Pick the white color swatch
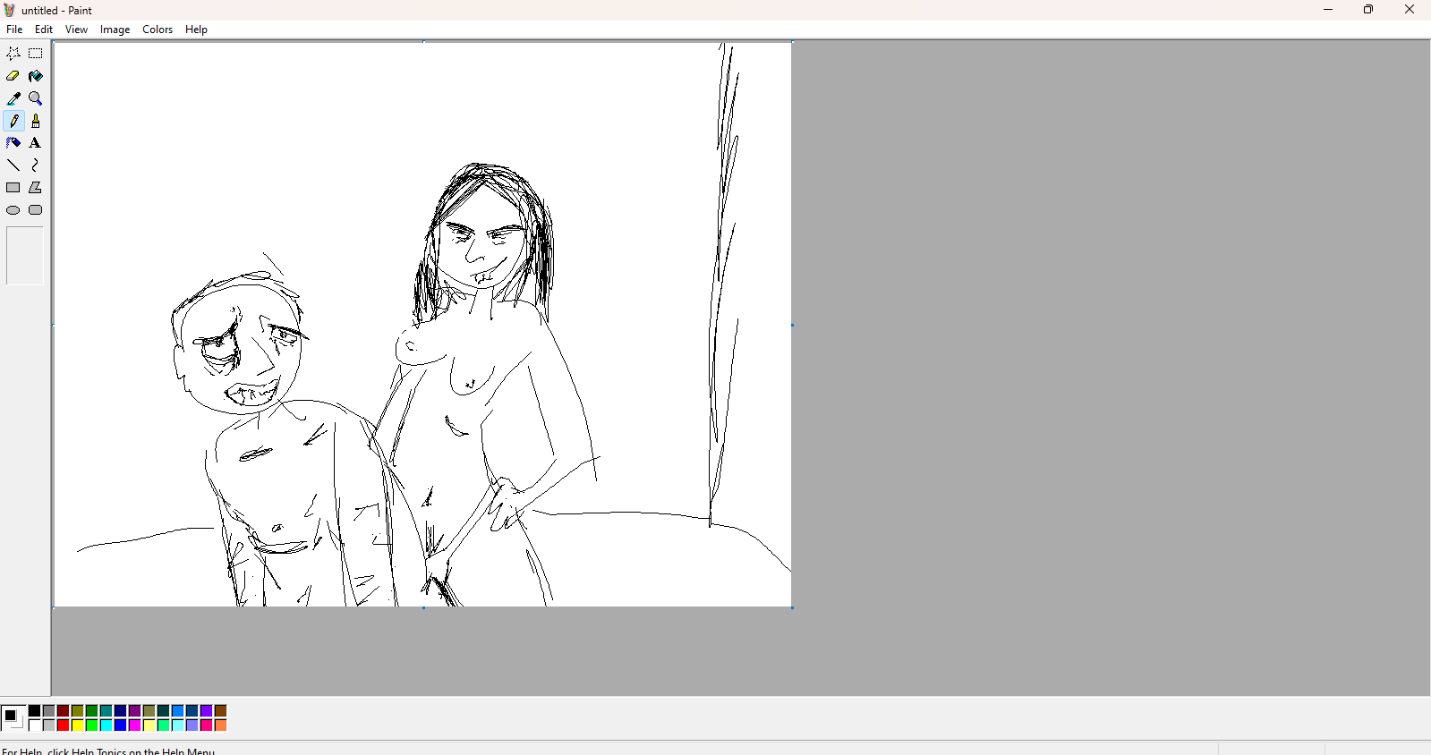Image resolution: width=1431 pixels, height=755 pixels. point(35,725)
